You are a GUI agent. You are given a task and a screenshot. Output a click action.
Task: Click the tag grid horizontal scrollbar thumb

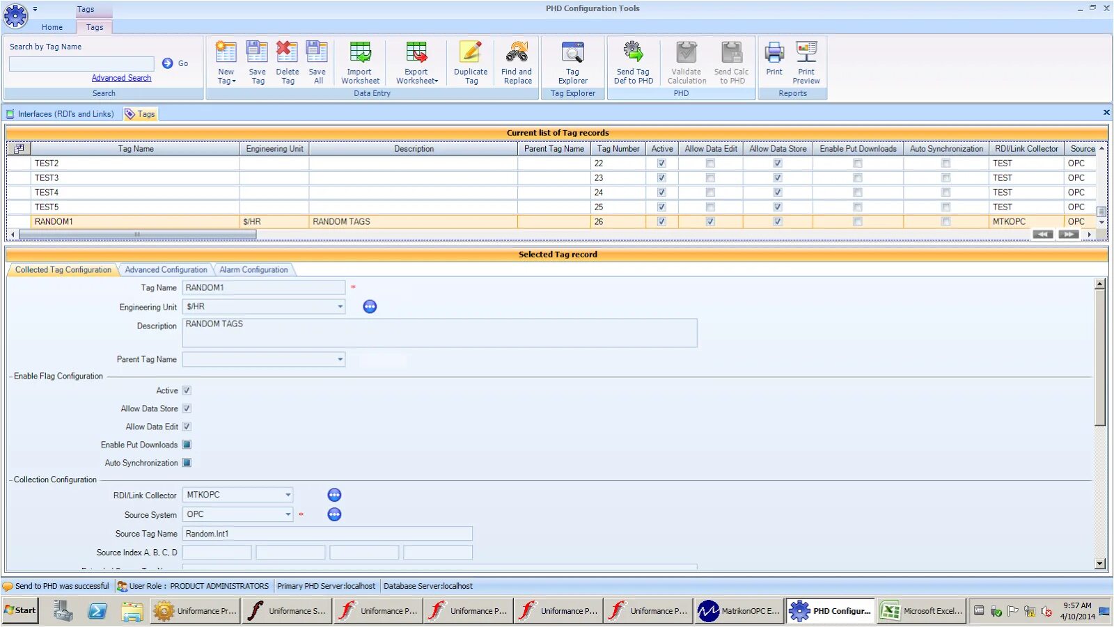click(x=137, y=235)
